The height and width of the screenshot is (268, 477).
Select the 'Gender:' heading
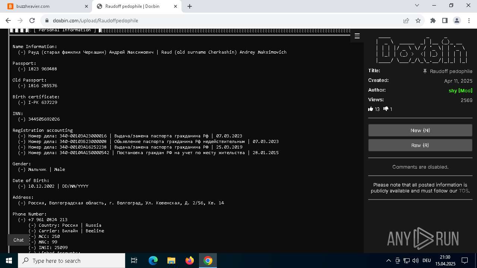[22, 164]
